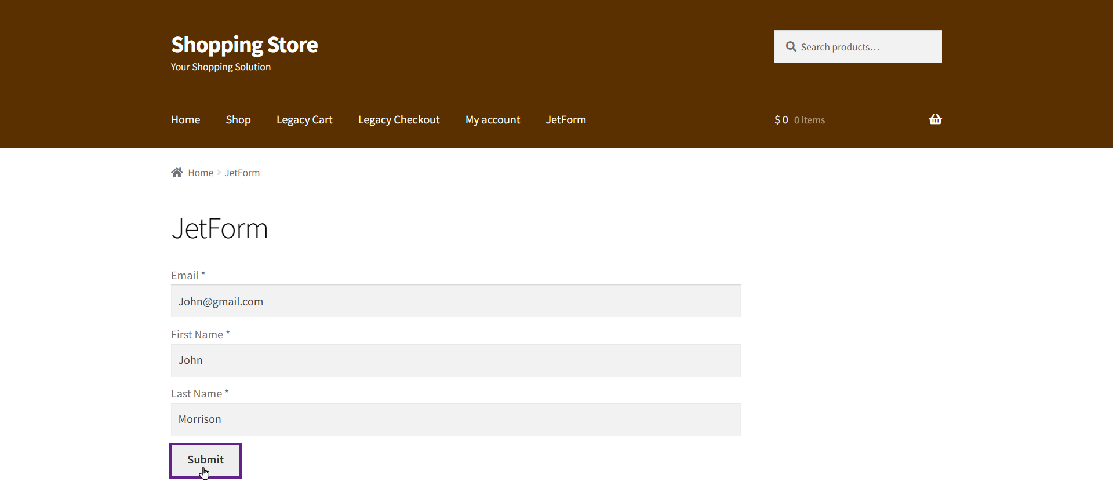
Task: Click the Email field label
Action: (185, 276)
